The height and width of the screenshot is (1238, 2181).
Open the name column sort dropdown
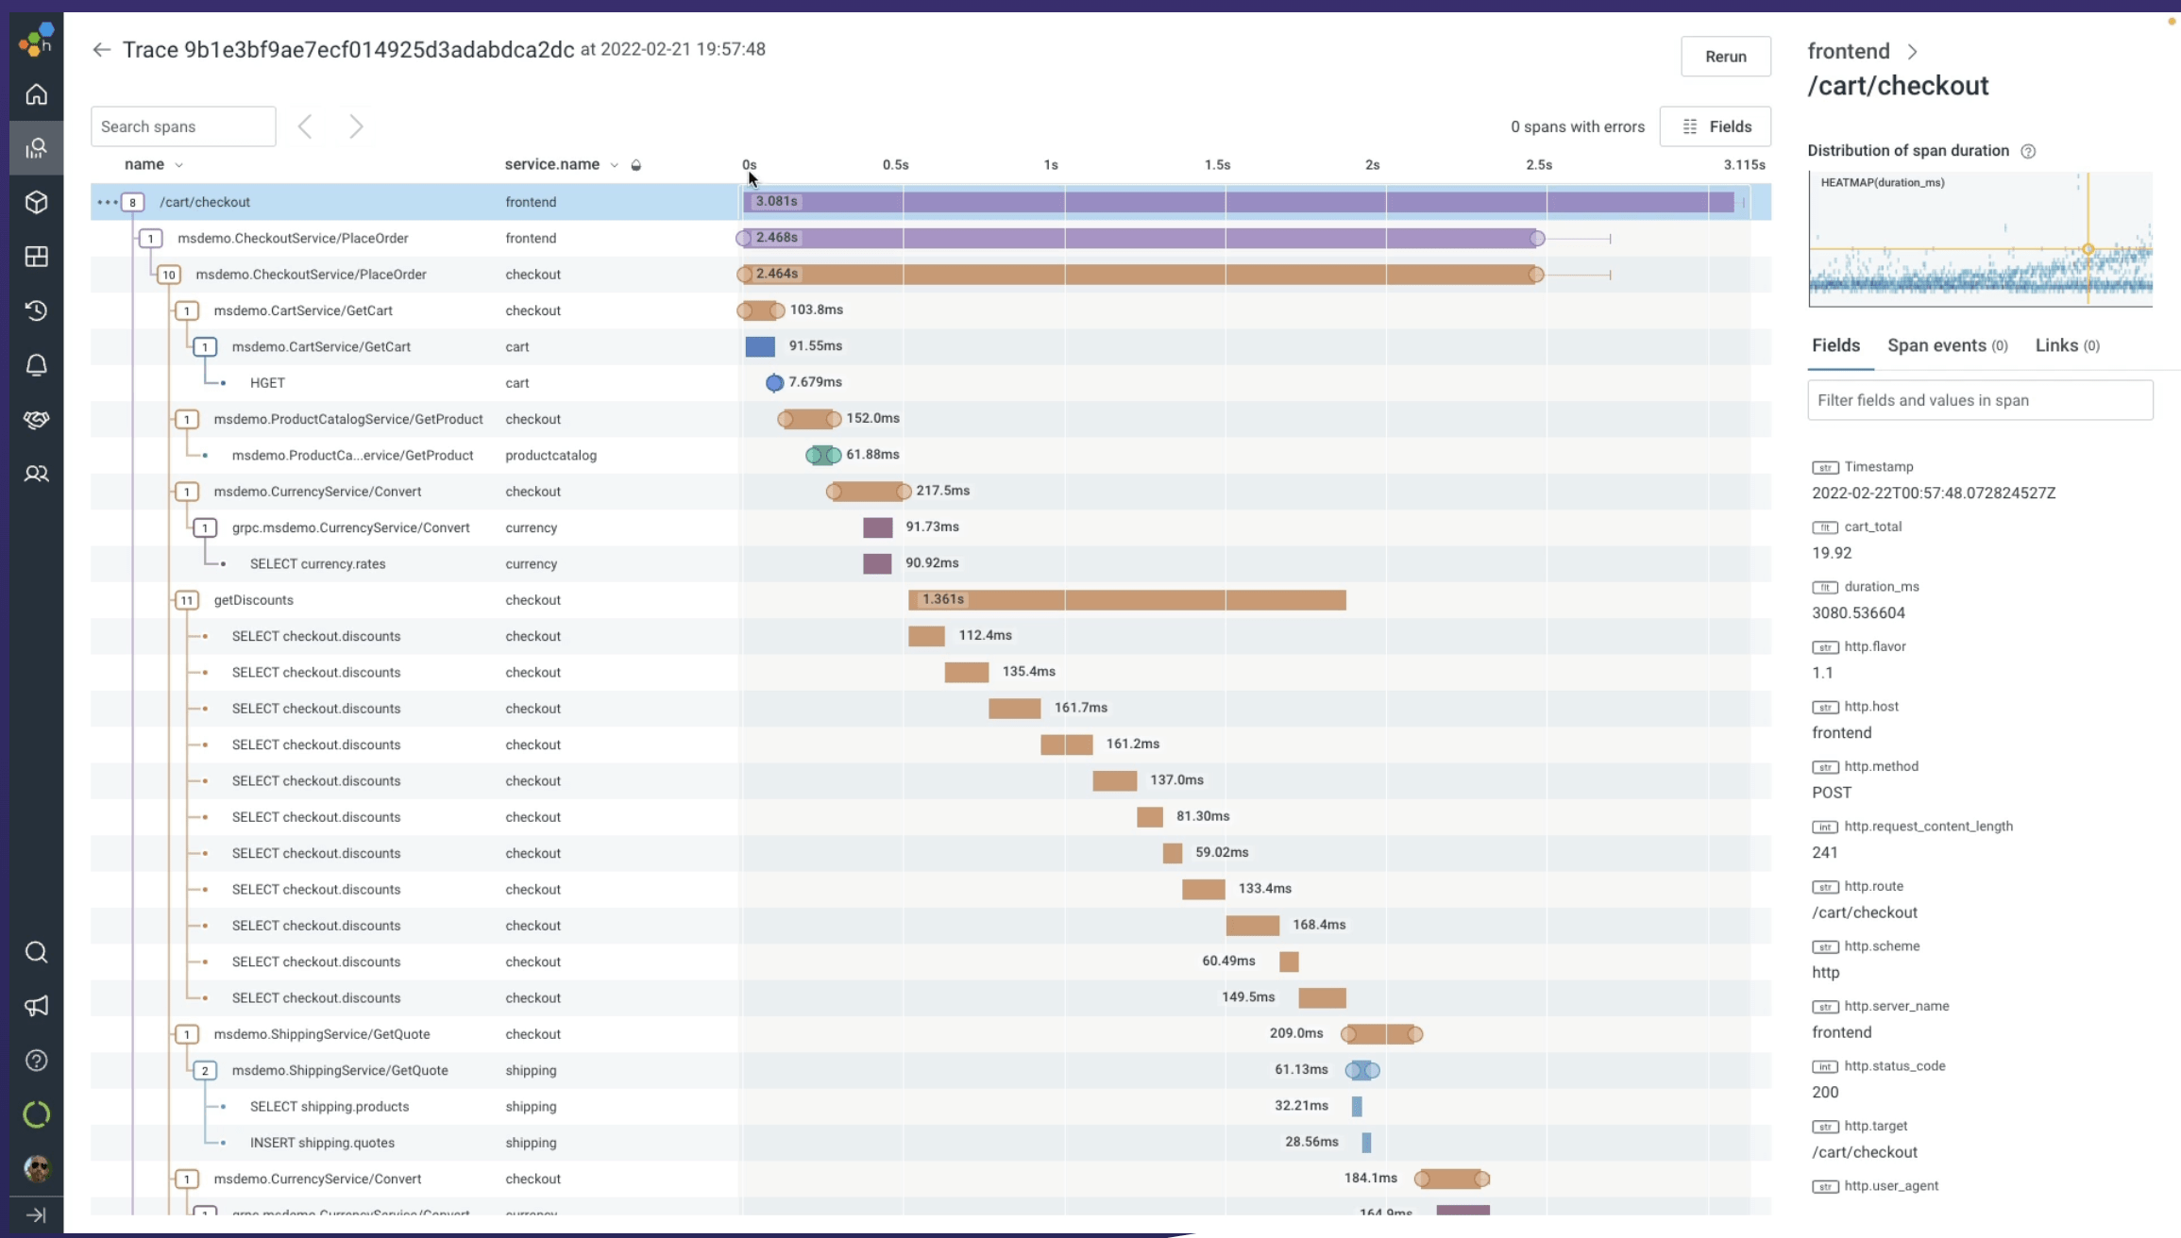[178, 165]
